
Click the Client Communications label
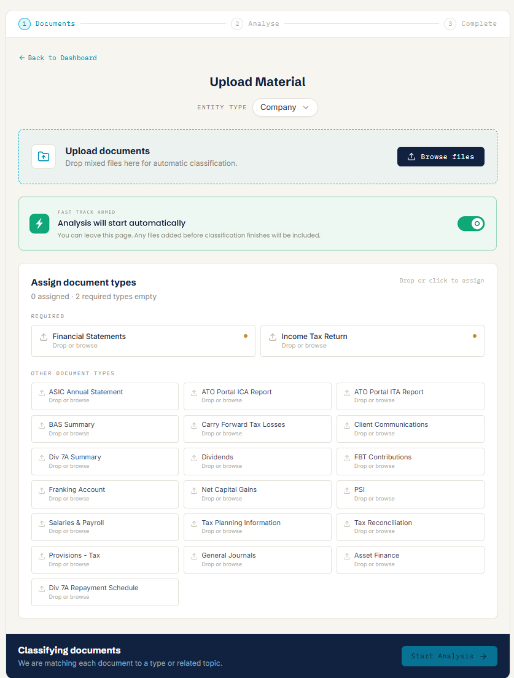pyautogui.click(x=391, y=424)
